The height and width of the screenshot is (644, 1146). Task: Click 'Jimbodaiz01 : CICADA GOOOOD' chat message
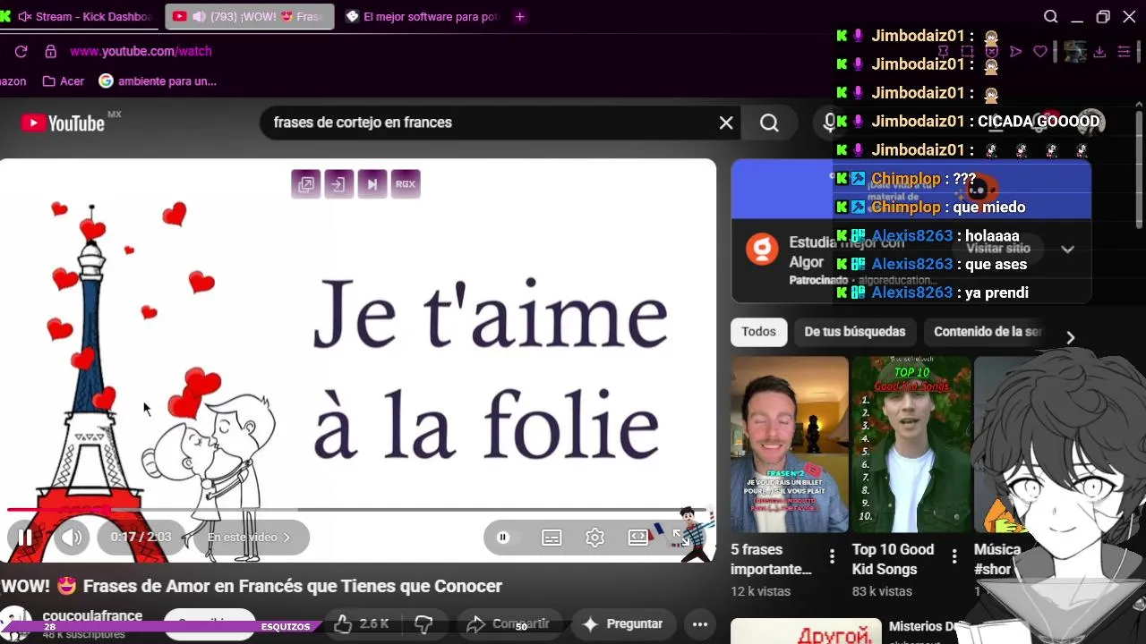[x=968, y=122]
